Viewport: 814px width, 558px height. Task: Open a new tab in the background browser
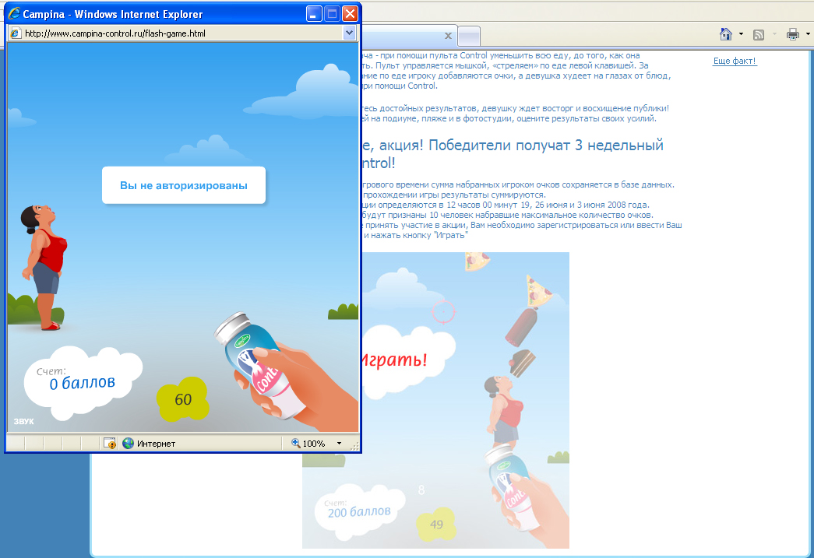[469, 37]
